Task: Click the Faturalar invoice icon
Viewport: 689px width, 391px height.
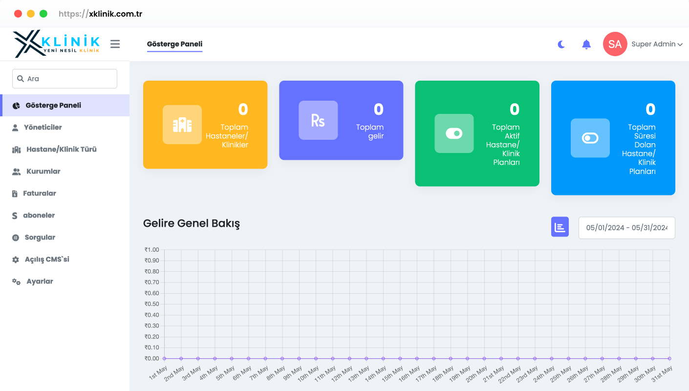Action: pos(15,194)
